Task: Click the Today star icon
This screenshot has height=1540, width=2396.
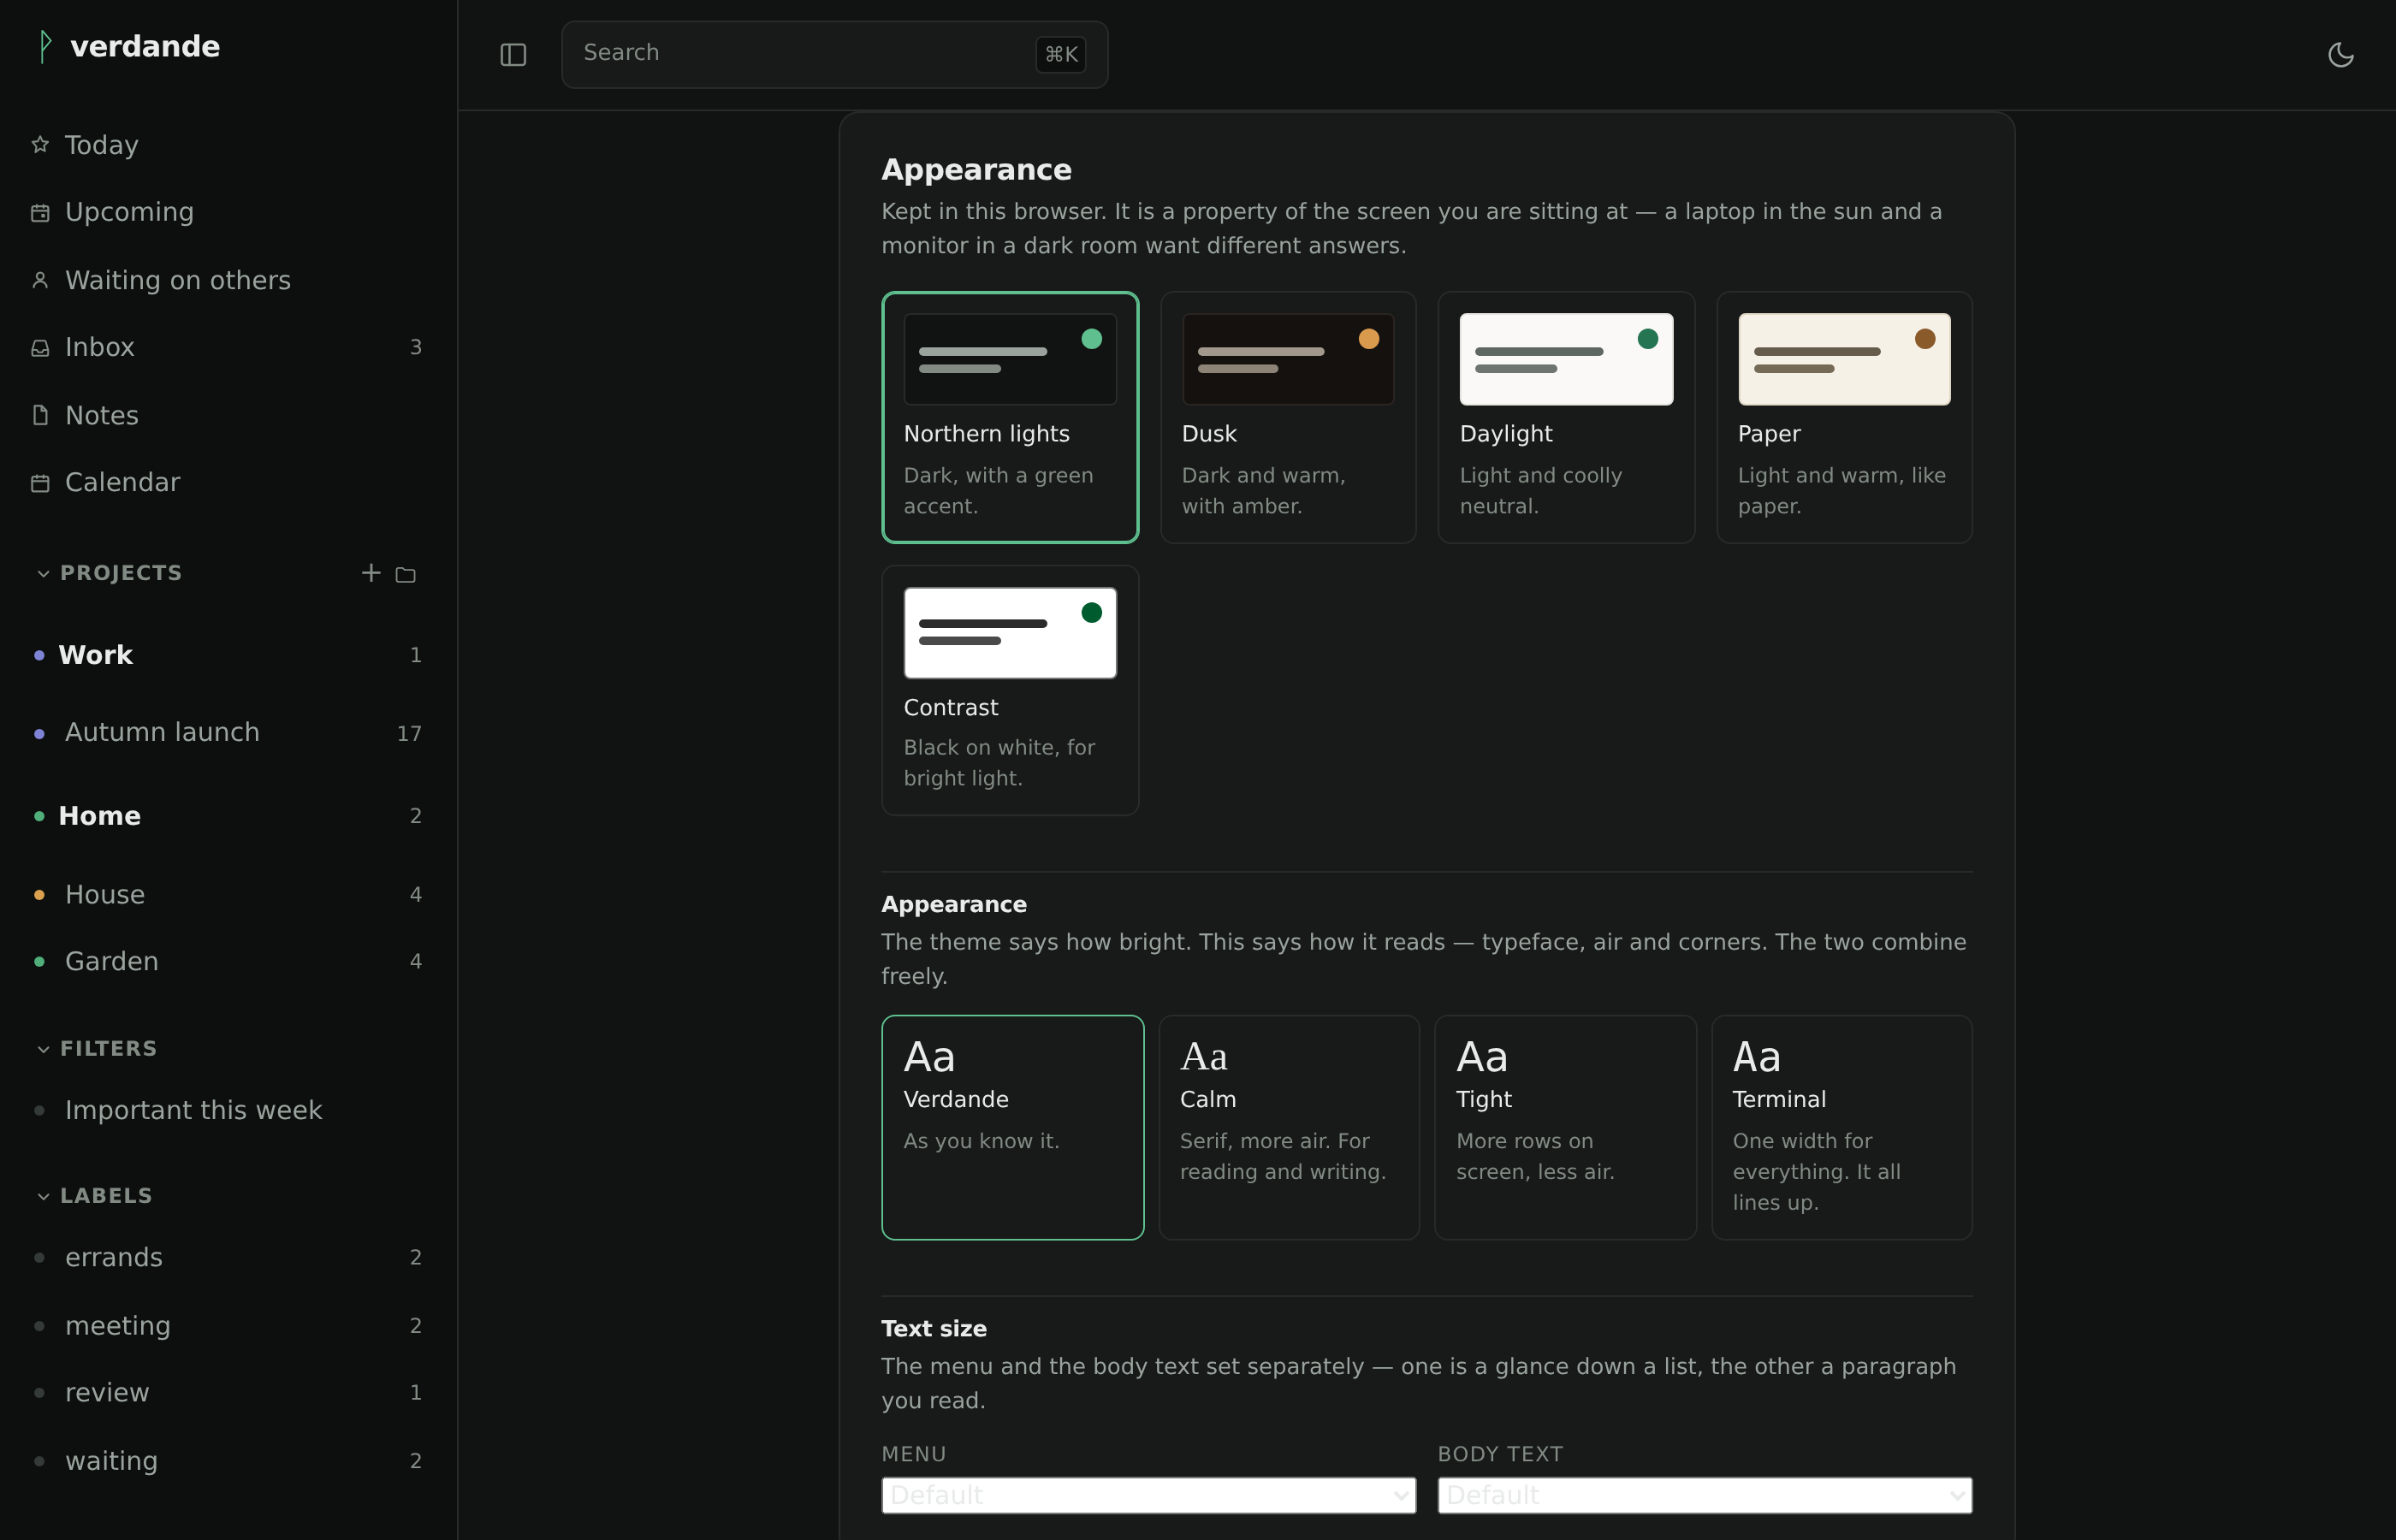Action: click(40, 145)
